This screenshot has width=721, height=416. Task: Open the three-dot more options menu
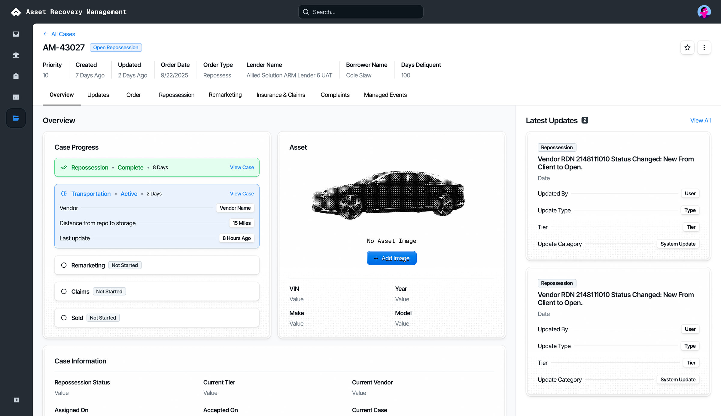pyautogui.click(x=704, y=47)
